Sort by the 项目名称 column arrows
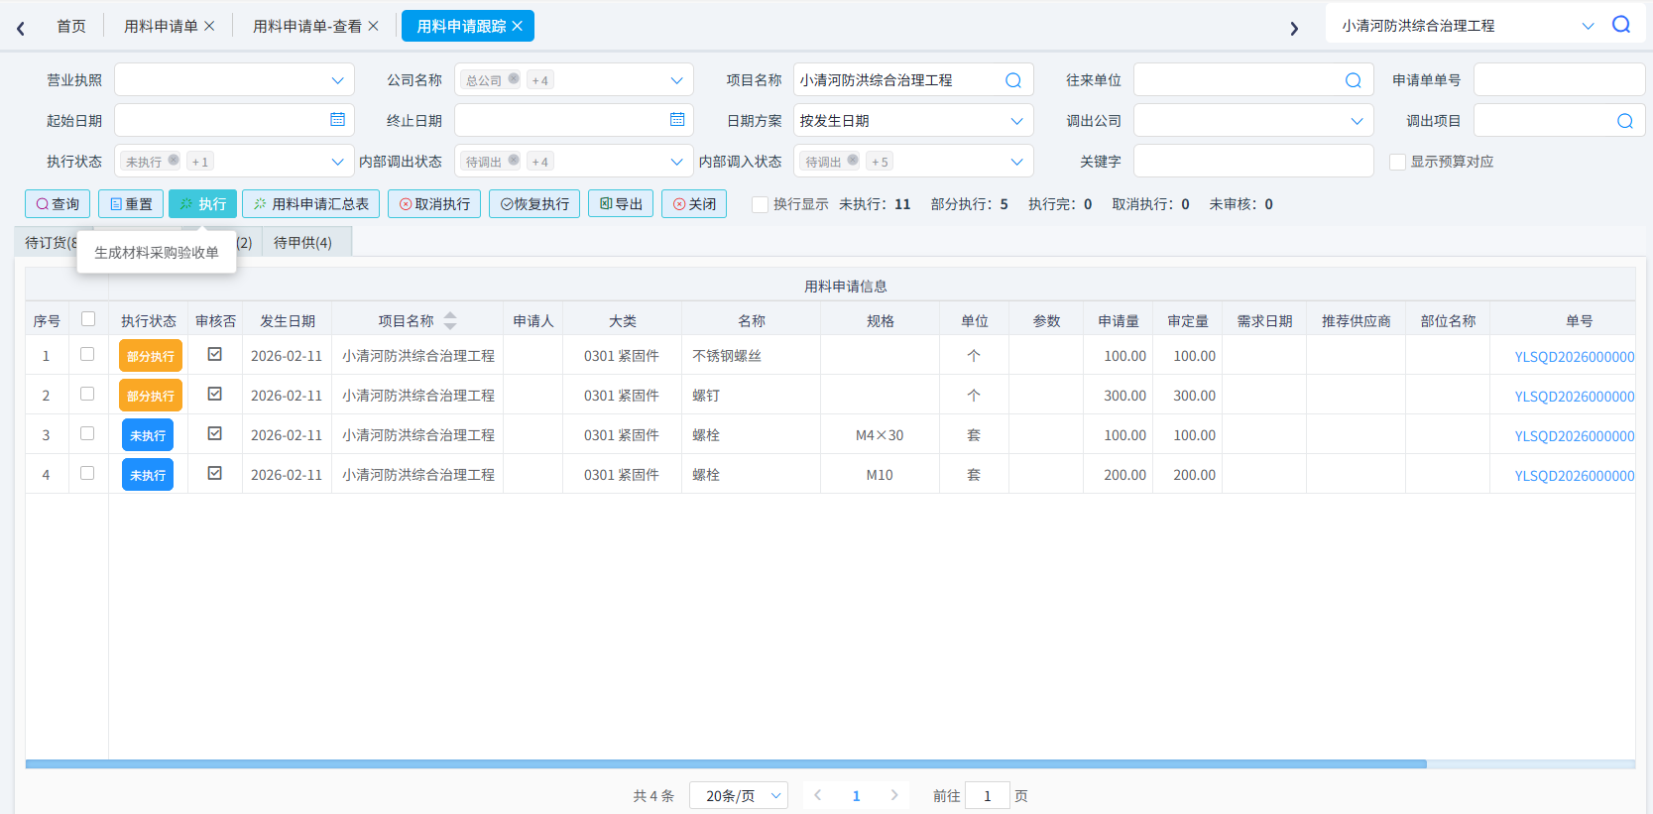Screen dimensions: 1653x814 click(x=450, y=320)
